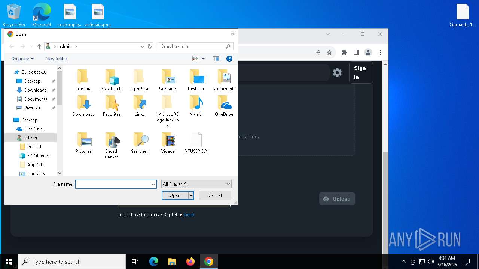This screenshot has height=269, width=479.
Task: Select Quick access in navigation tree
Action: pyautogui.click(x=34, y=72)
